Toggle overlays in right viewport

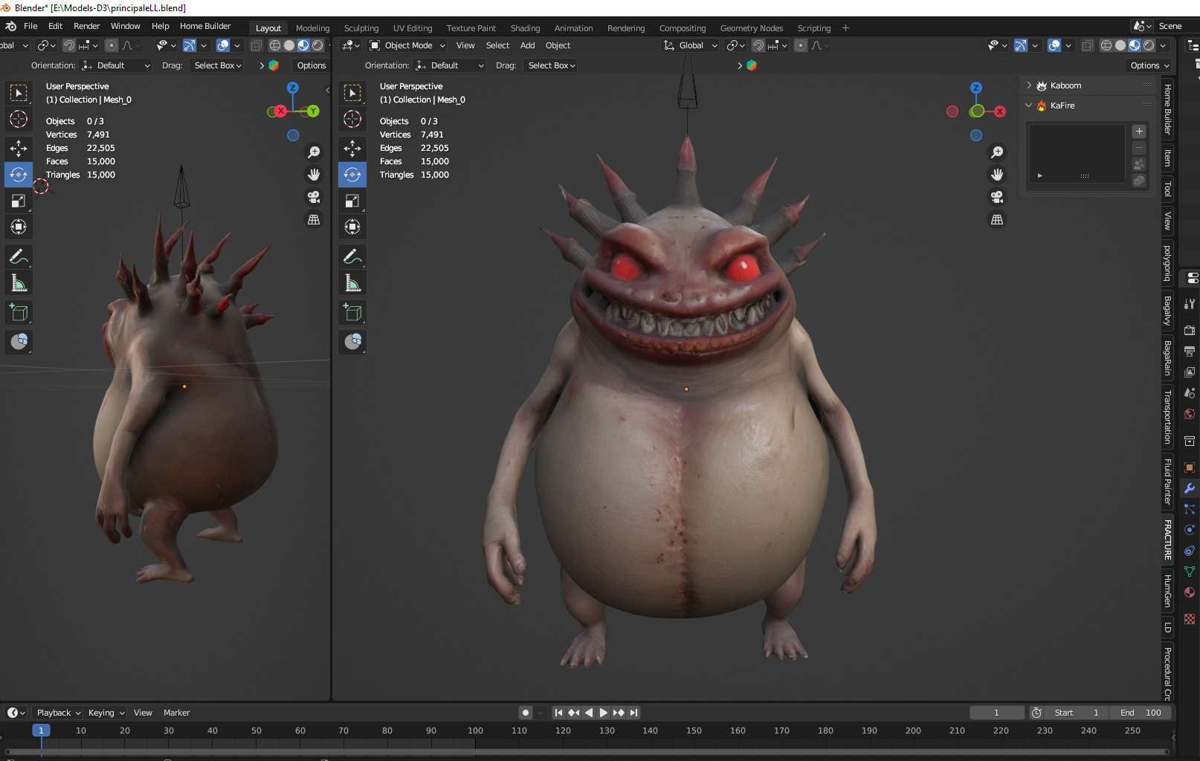pyautogui.click(x=1054, y=45)
